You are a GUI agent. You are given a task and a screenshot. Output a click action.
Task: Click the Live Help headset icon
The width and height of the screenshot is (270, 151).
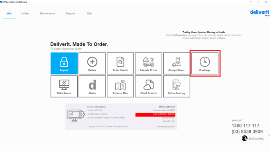click(244, 138)
